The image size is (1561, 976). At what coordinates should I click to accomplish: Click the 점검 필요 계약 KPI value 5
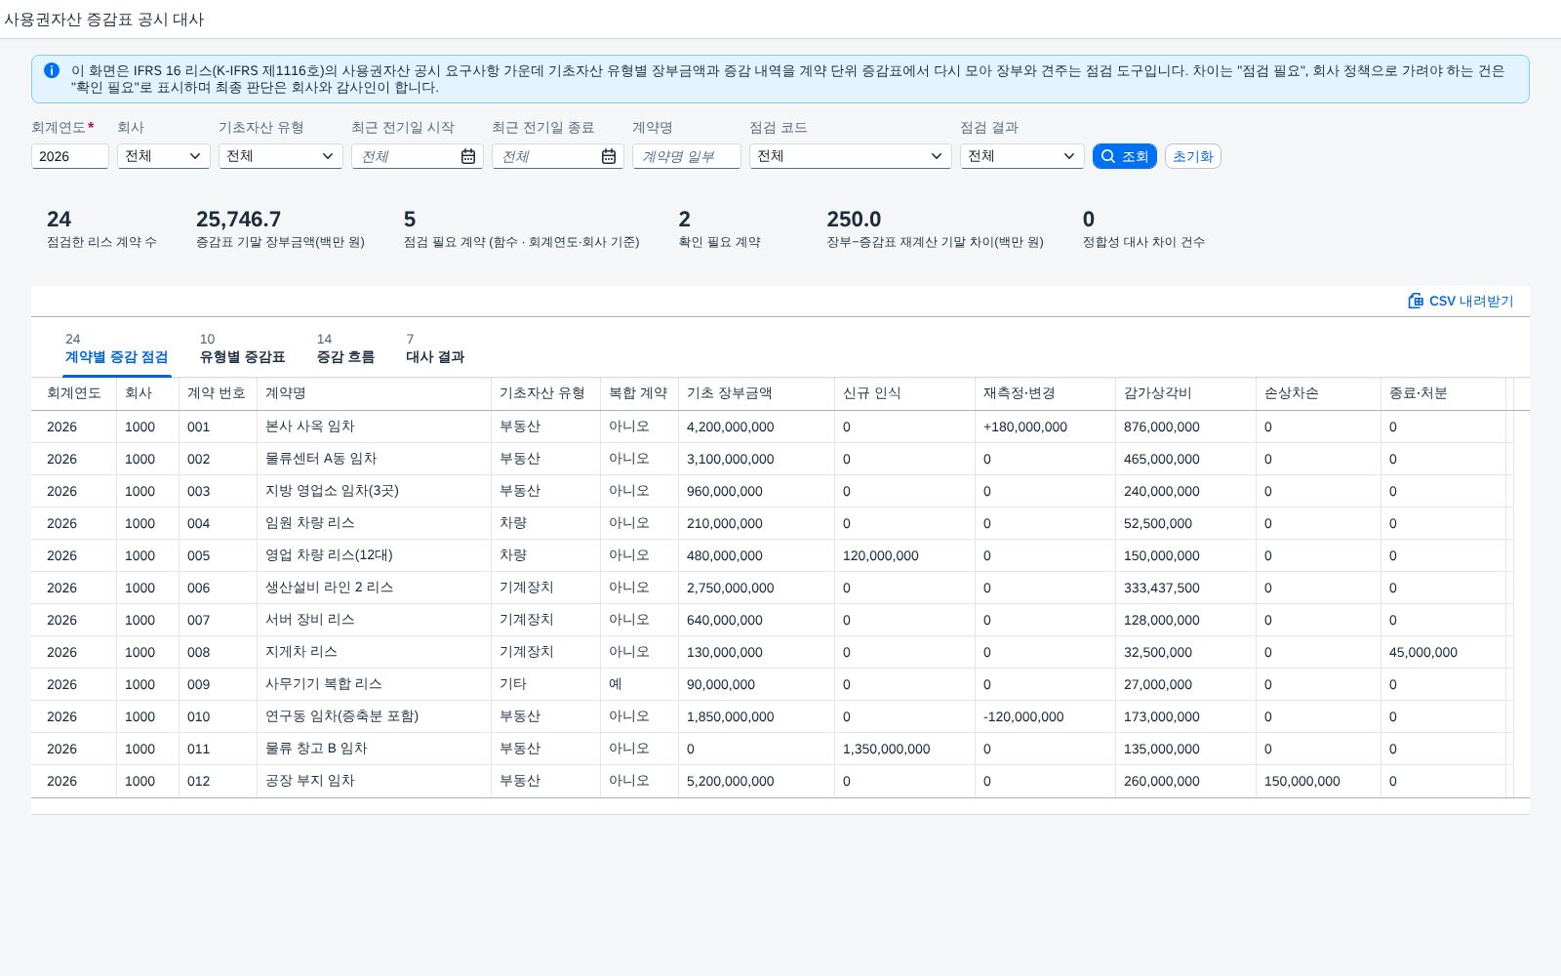[x=410, y=219]
